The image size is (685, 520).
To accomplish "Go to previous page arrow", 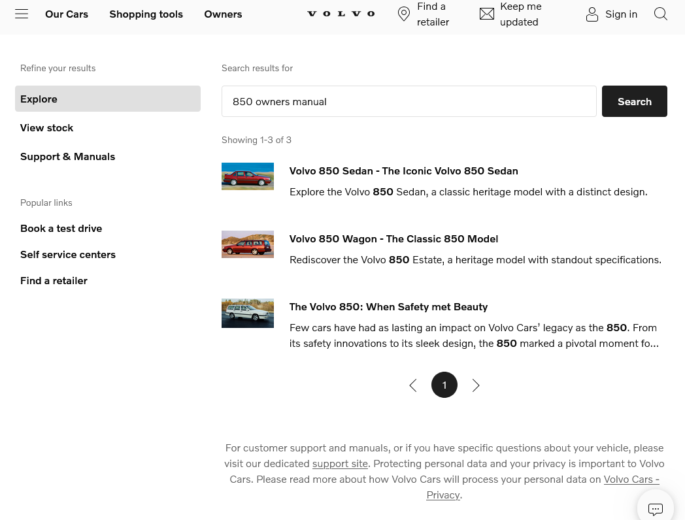I will (x=413, y=385).
